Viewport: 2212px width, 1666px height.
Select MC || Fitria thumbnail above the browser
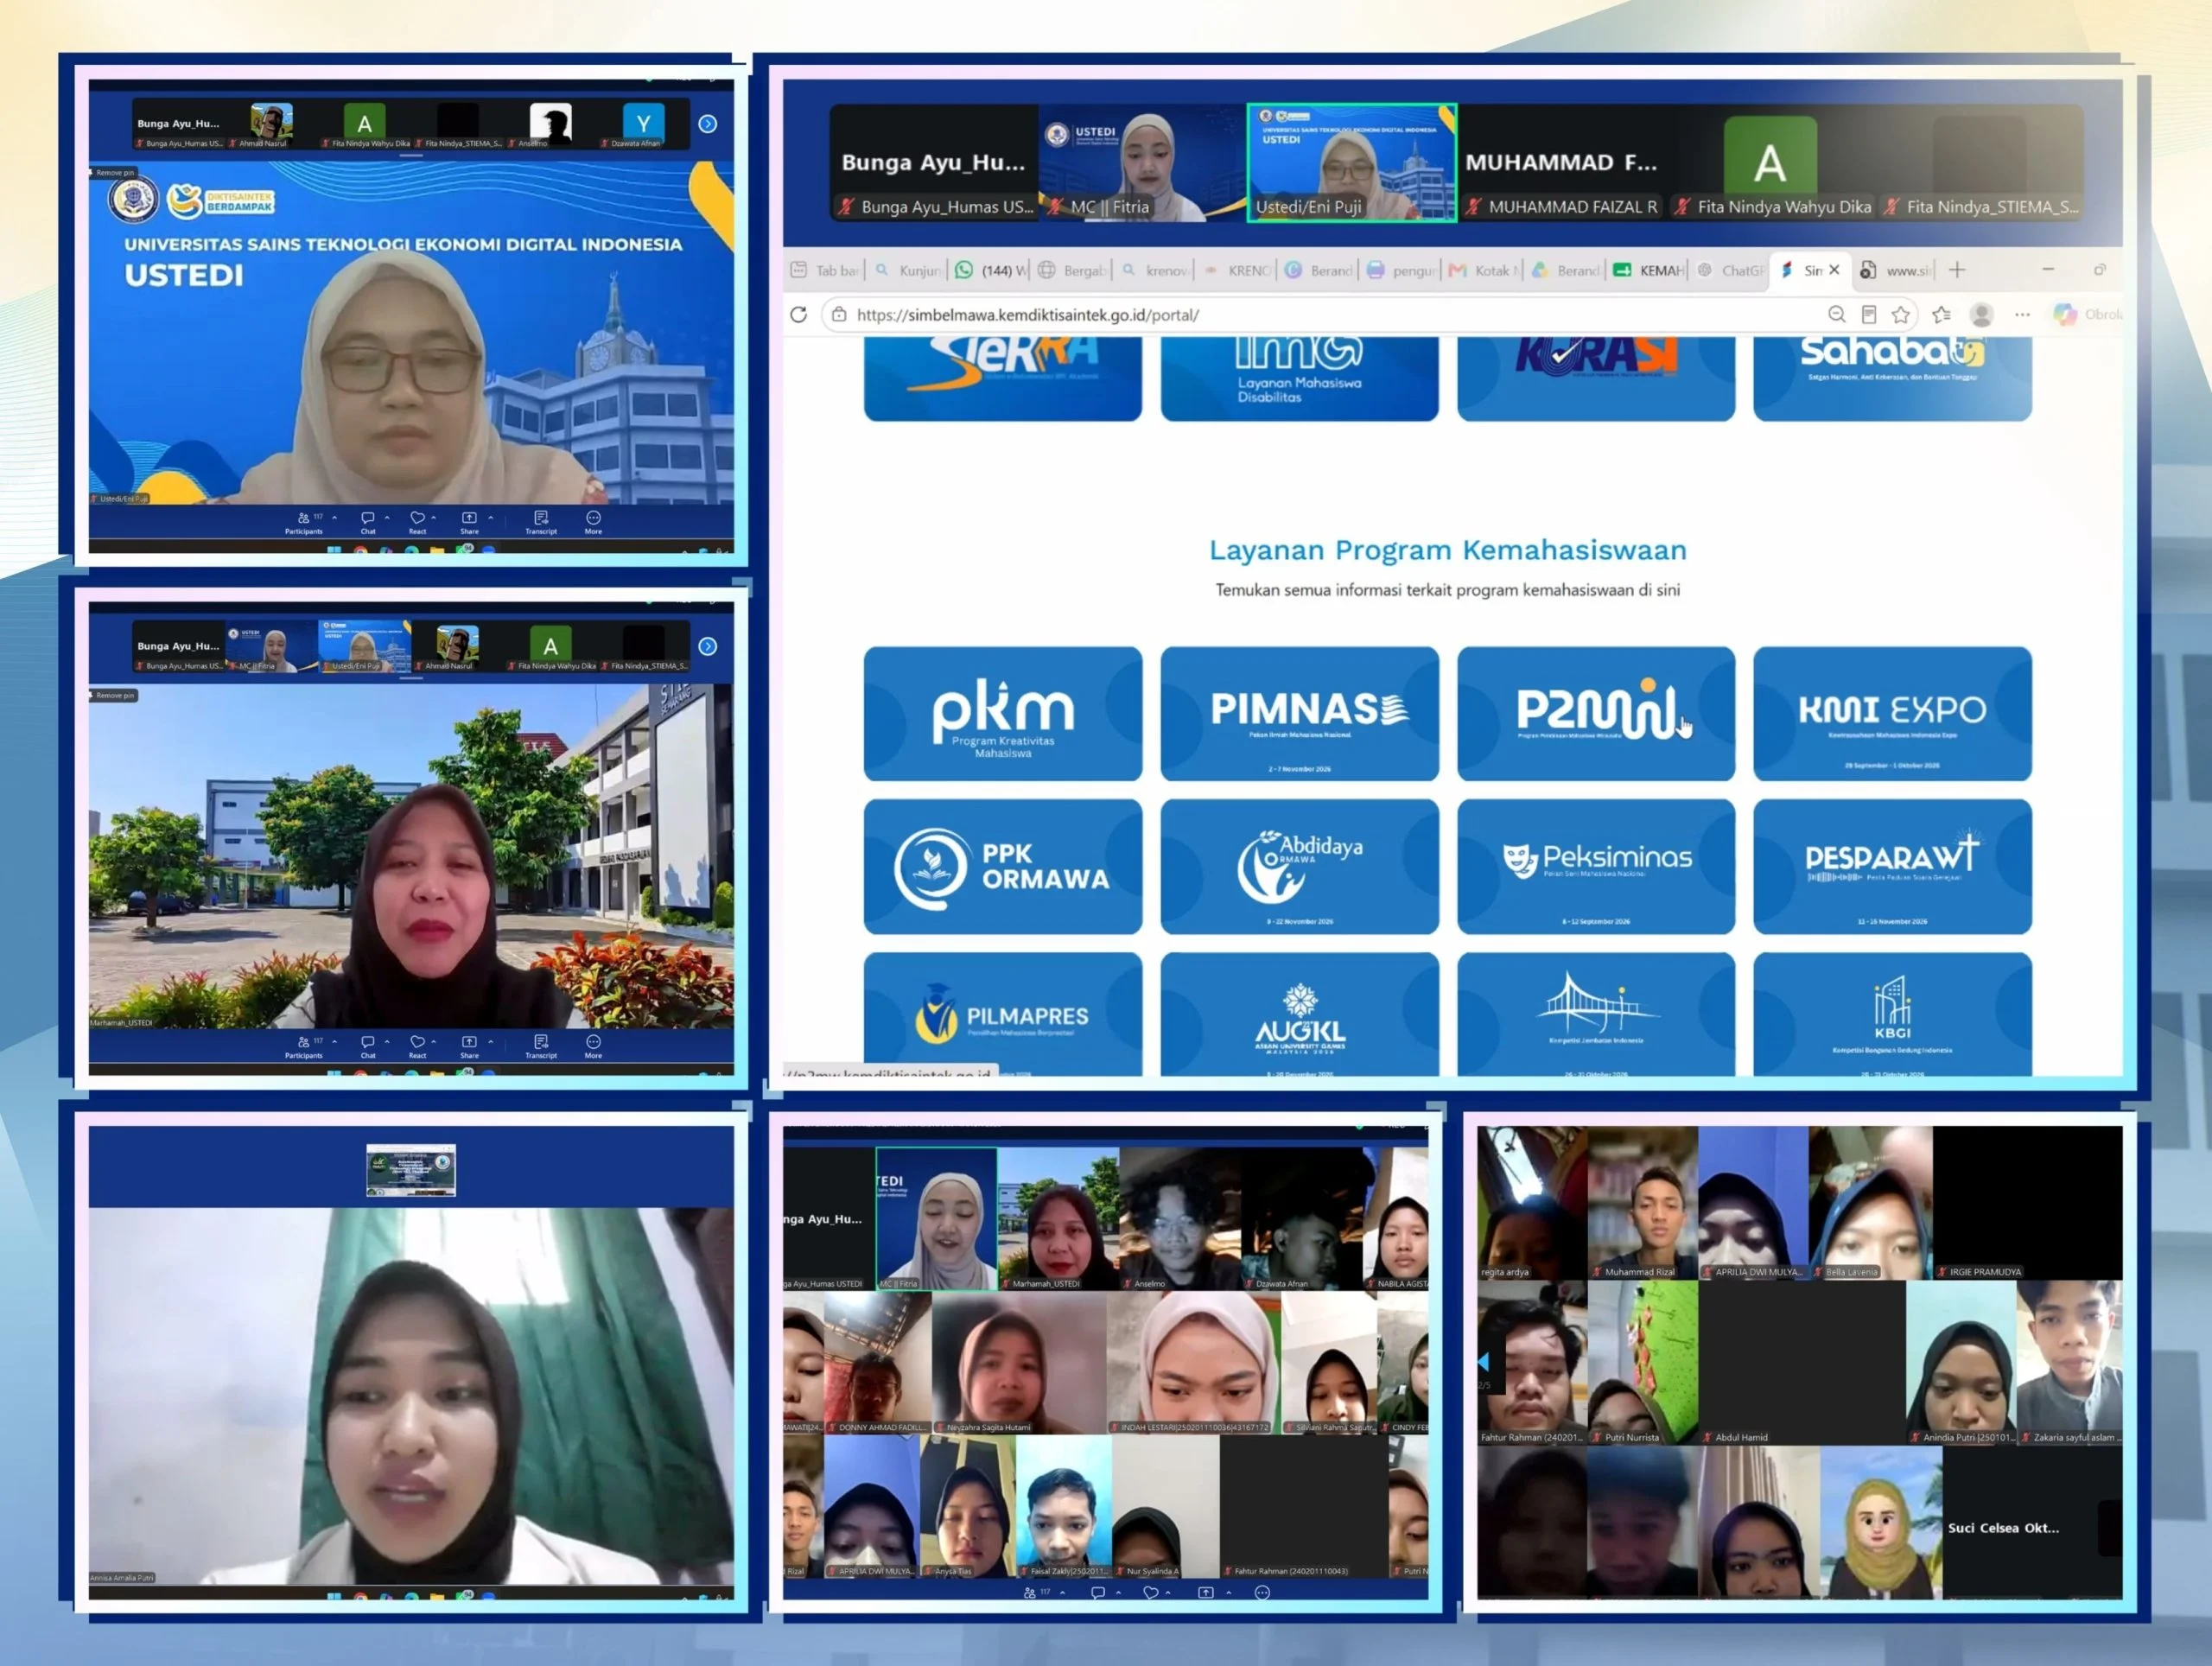tap(1143, 163)
